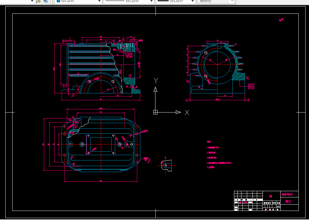
Task: Click the rectangular cover opening in top view
Action: 101,144
